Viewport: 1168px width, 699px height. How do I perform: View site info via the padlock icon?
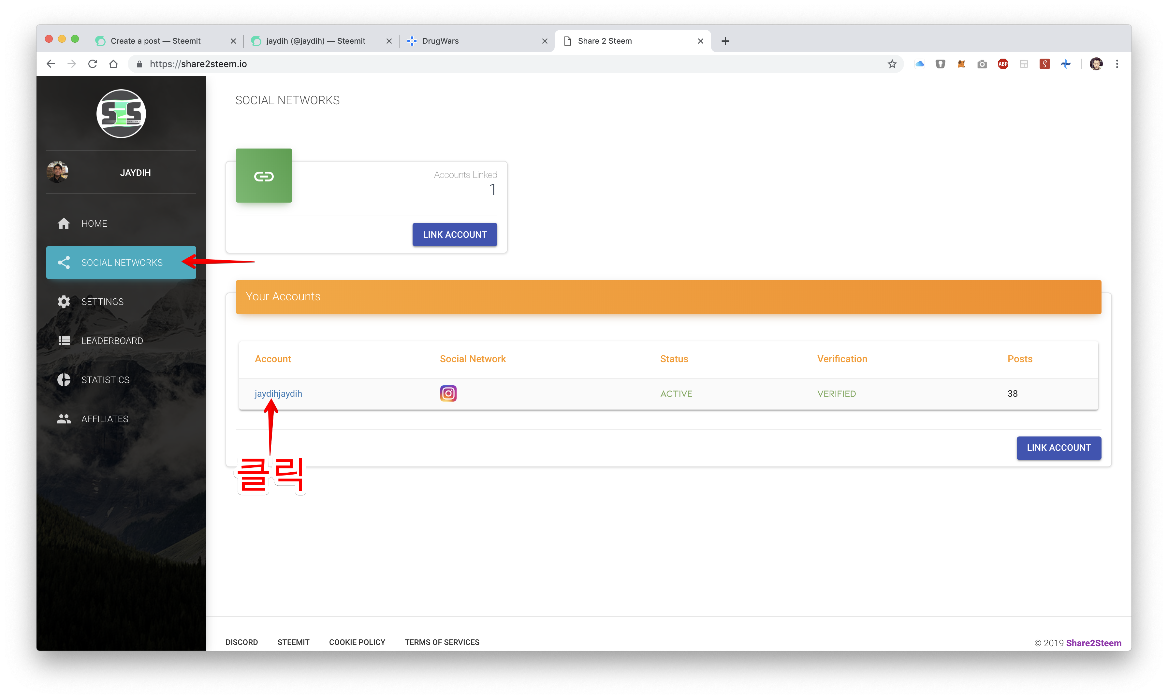pos(139,64)
